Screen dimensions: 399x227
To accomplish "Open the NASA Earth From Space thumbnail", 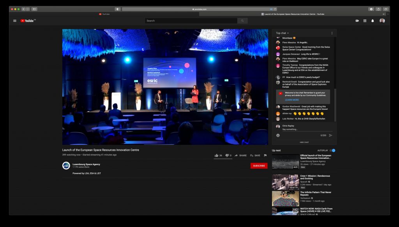I will [285, 211].
